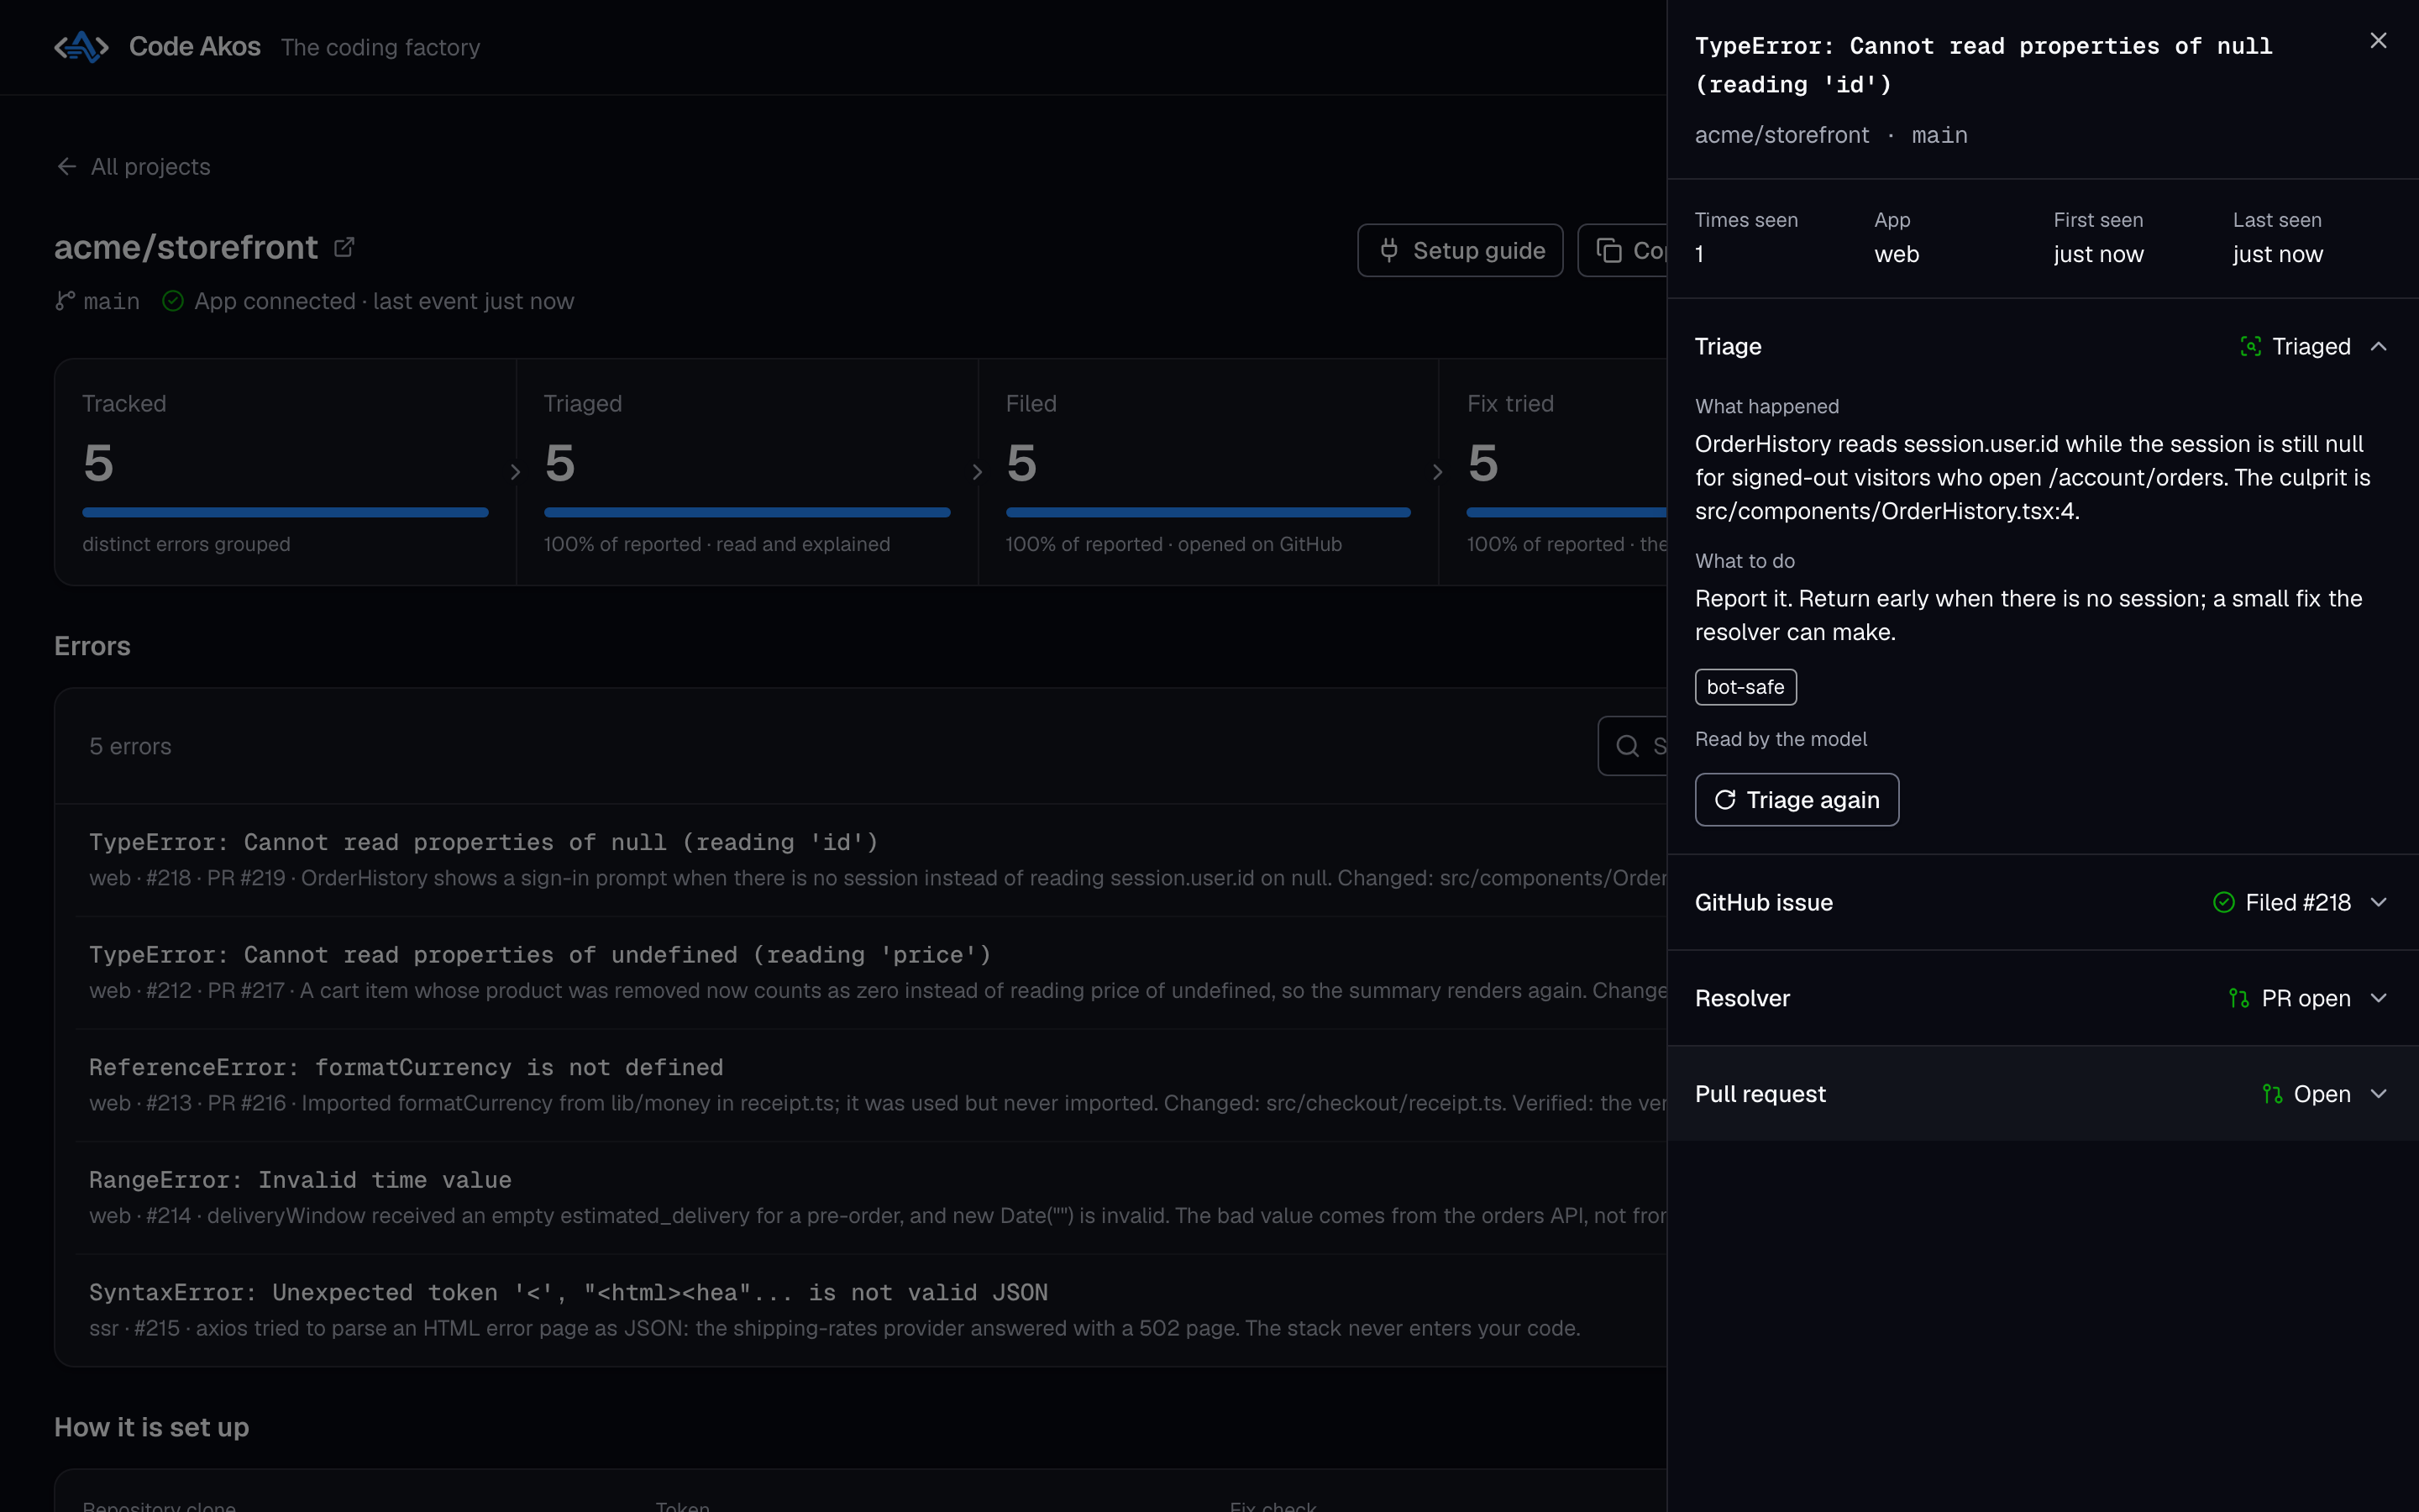Click the Triaged progress bar
The image size is (2419, 1512).
[747, 512]
